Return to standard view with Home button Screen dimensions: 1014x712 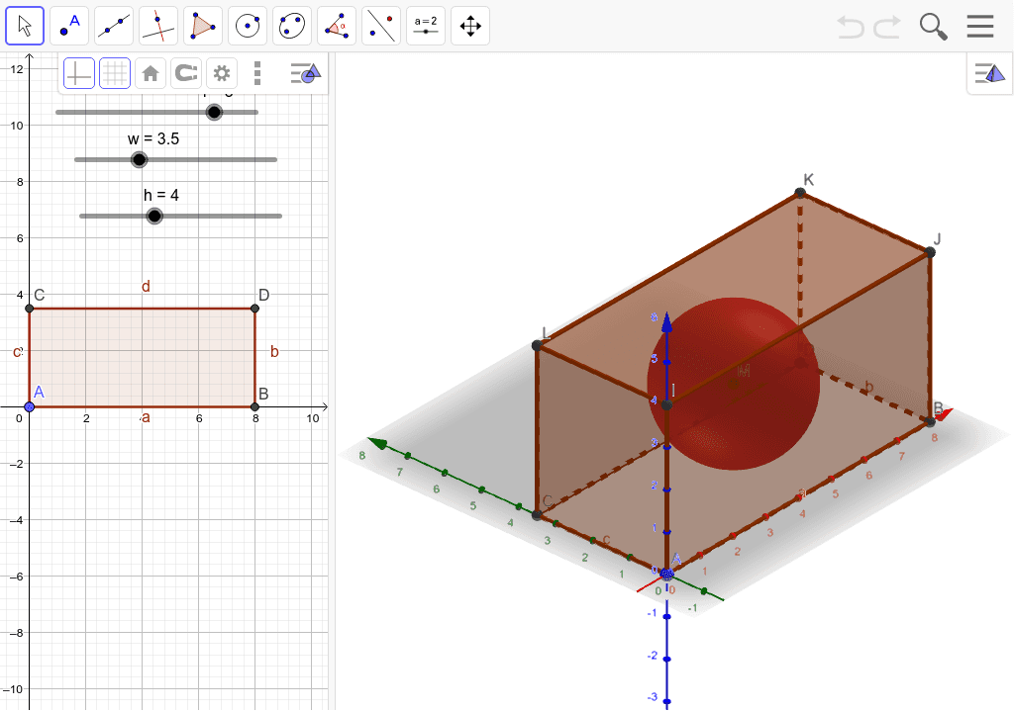click(151, 72)
